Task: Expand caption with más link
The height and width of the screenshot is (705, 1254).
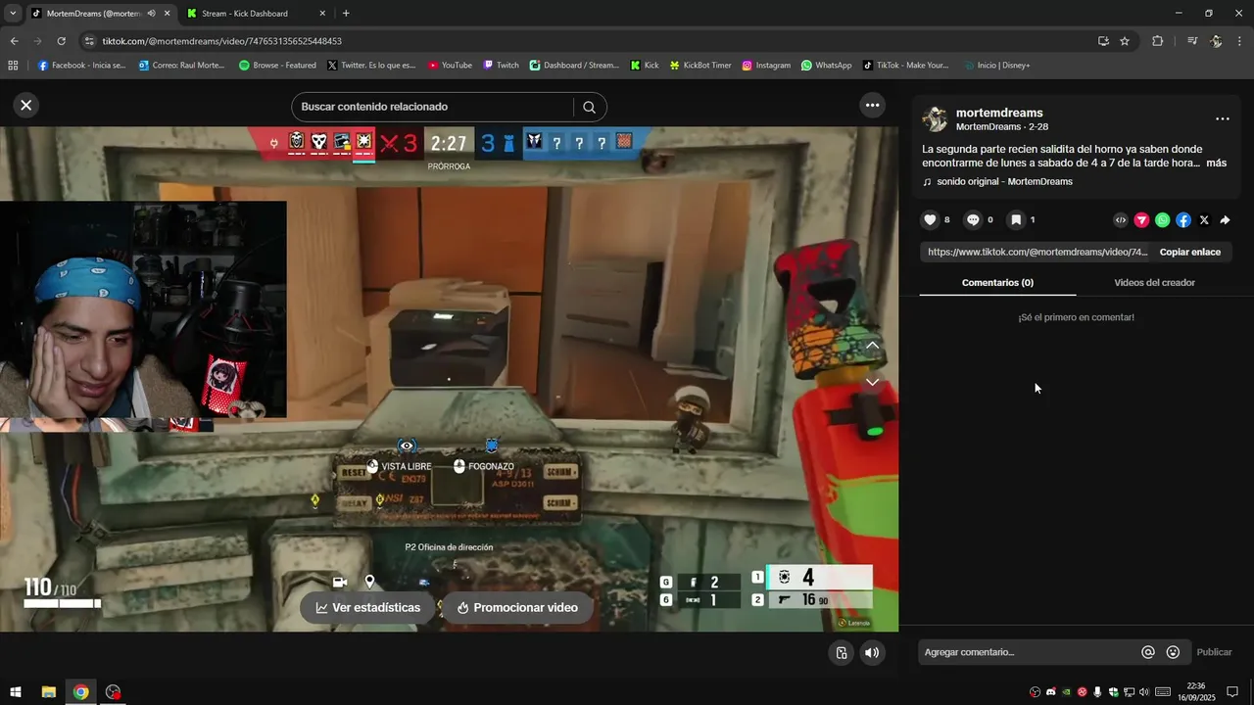Action: click(x=1216, y=163)
